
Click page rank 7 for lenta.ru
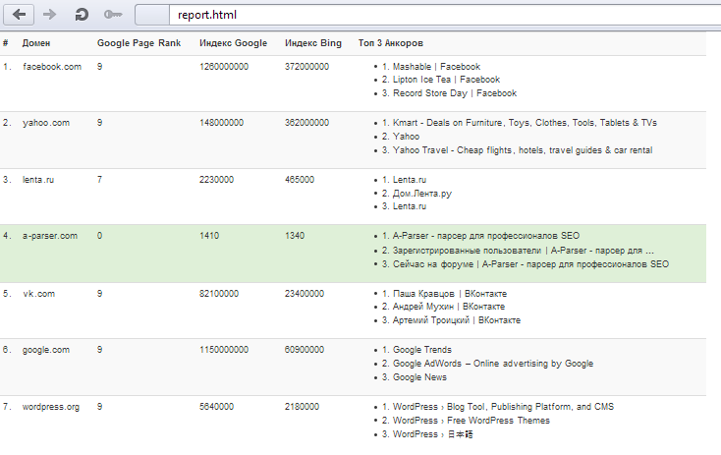tap(99, 180)
